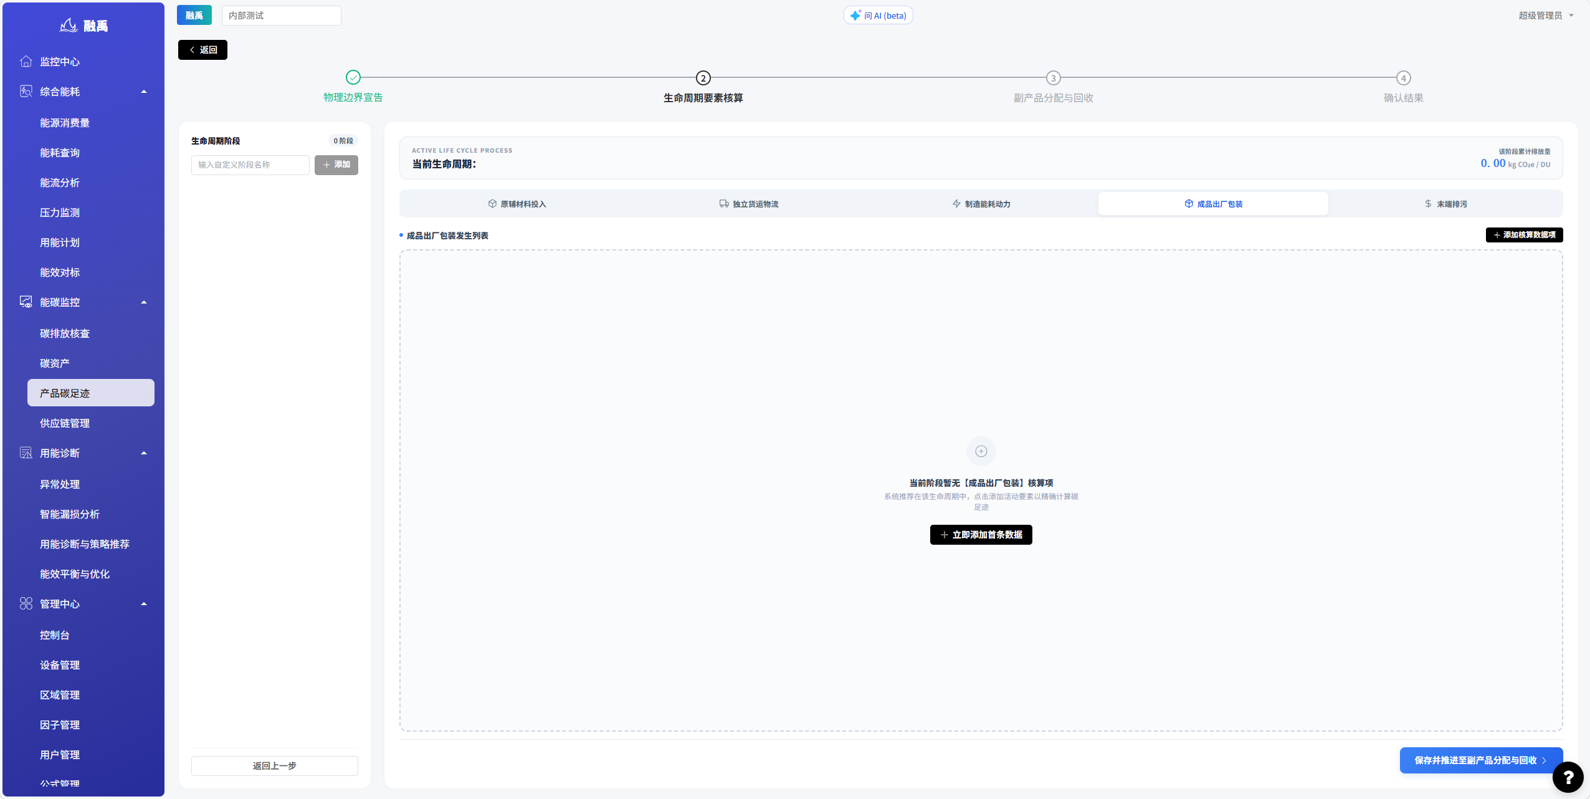The height and width of the screenshot is (799, 1590).
Task: Click the 融禹 logo icon in sidebar
Action: click(69, 26)
